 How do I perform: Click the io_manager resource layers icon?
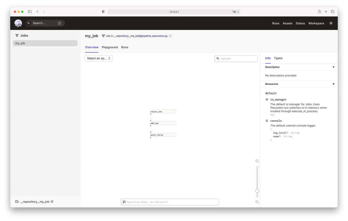[267, 99]
